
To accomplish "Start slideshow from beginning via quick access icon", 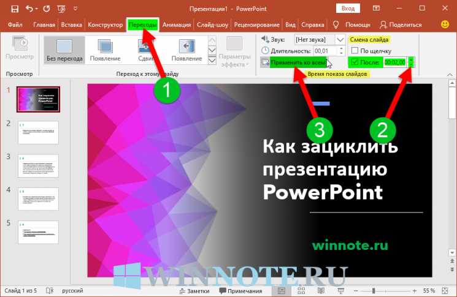I will (61, 9).
